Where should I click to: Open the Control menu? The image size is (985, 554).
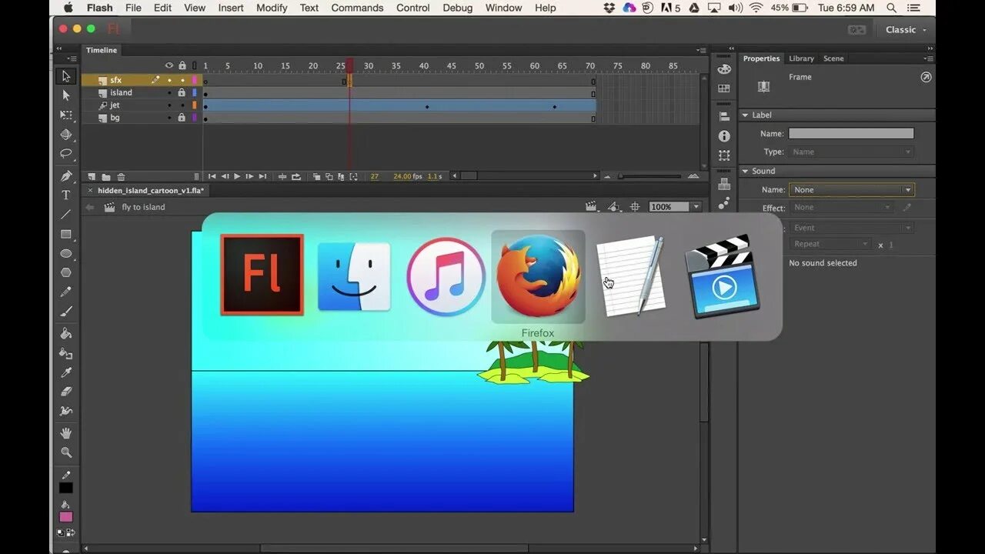pyautogui.click(x=413, y=8)
